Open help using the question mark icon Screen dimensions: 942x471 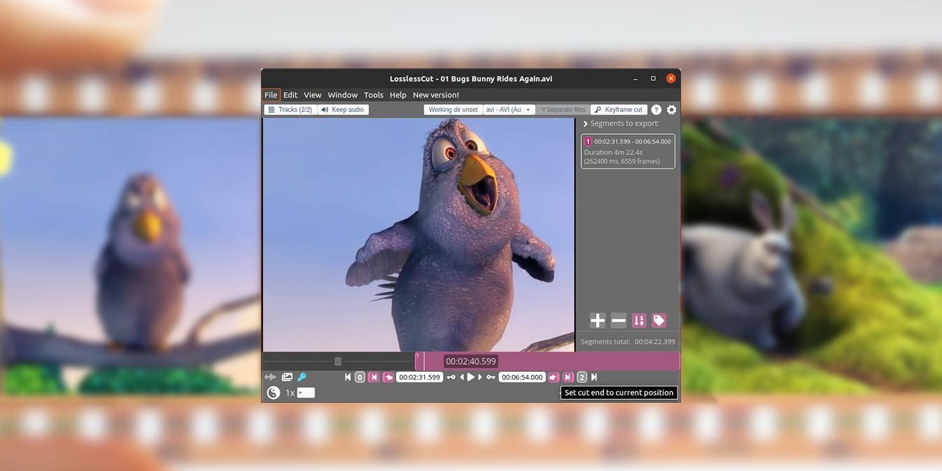[x=656, y=110]
